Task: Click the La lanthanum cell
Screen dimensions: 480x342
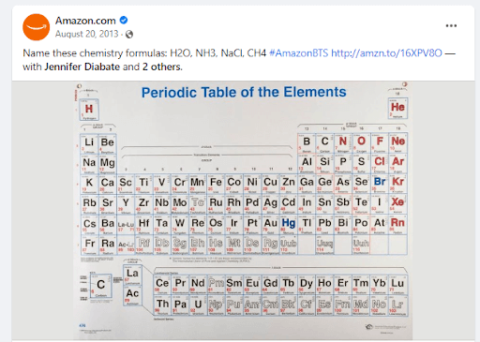Action: pyautogui.click(x=132, y=275)
